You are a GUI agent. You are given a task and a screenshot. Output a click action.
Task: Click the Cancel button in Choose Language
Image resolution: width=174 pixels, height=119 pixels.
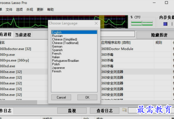click(x=61, y=98)
